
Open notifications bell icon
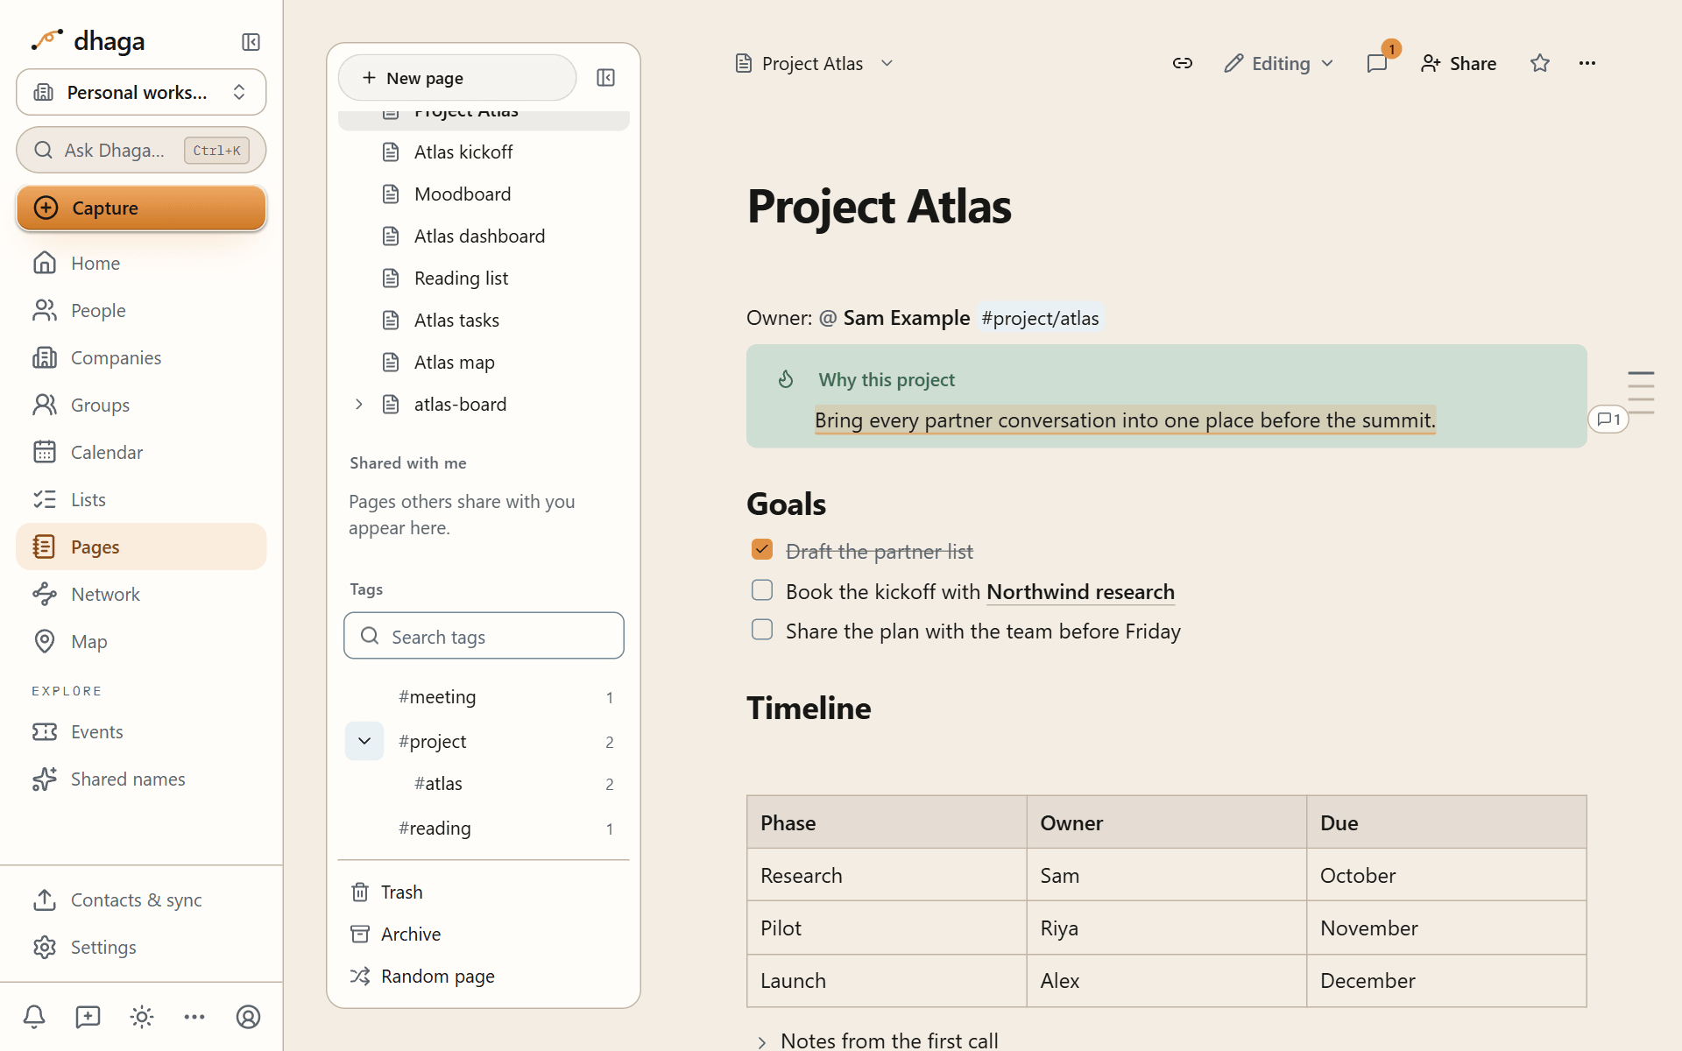tap(34, 1017)
